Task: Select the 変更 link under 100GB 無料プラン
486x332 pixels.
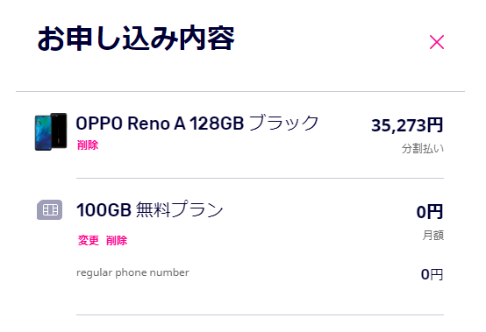Action: 89,240
